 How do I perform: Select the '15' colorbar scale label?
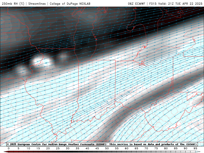coord(38,148)
